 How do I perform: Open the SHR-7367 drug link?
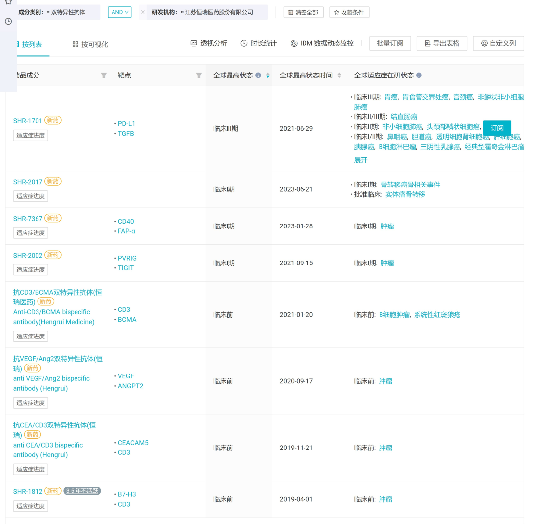[28, 219]
